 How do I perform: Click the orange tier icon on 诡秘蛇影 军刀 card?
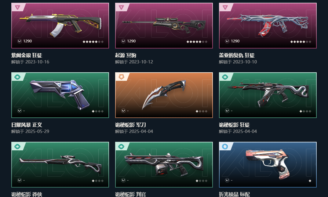121,77
